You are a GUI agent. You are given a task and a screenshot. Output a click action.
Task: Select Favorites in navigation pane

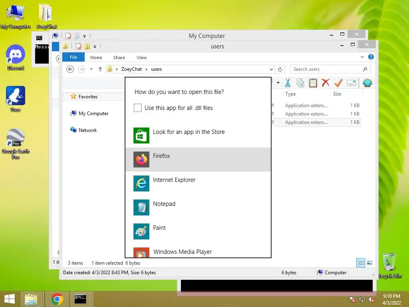coord(88,97)
